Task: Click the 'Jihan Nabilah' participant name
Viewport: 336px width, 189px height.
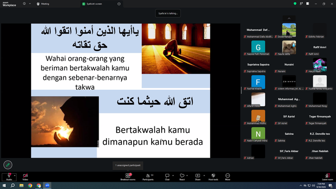Action: pos(320,151)
